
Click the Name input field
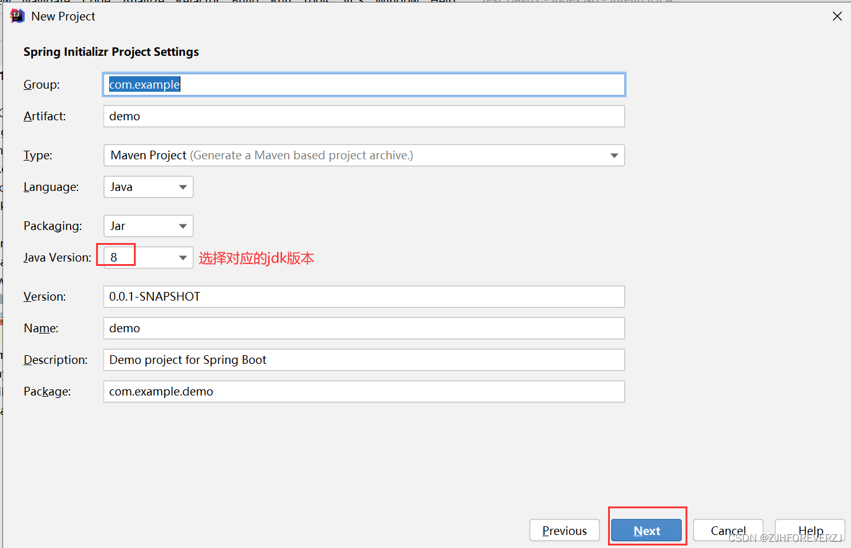(x=364, y=328)
